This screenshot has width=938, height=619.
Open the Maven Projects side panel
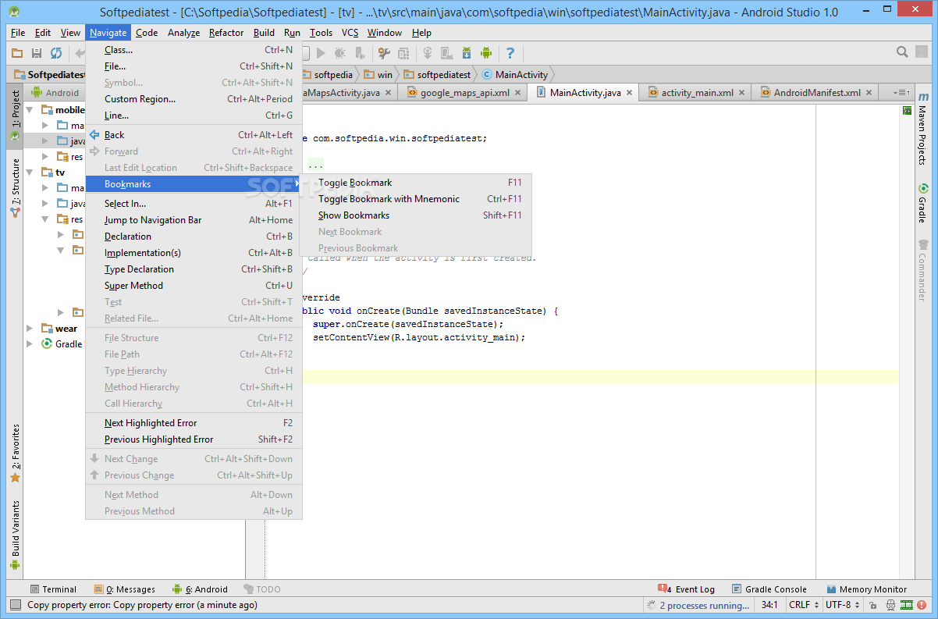[922, 127]
